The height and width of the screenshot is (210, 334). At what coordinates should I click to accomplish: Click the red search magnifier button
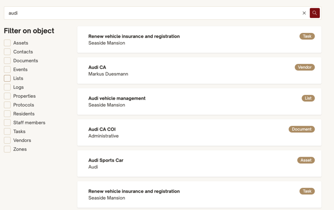tap(315, 13)
